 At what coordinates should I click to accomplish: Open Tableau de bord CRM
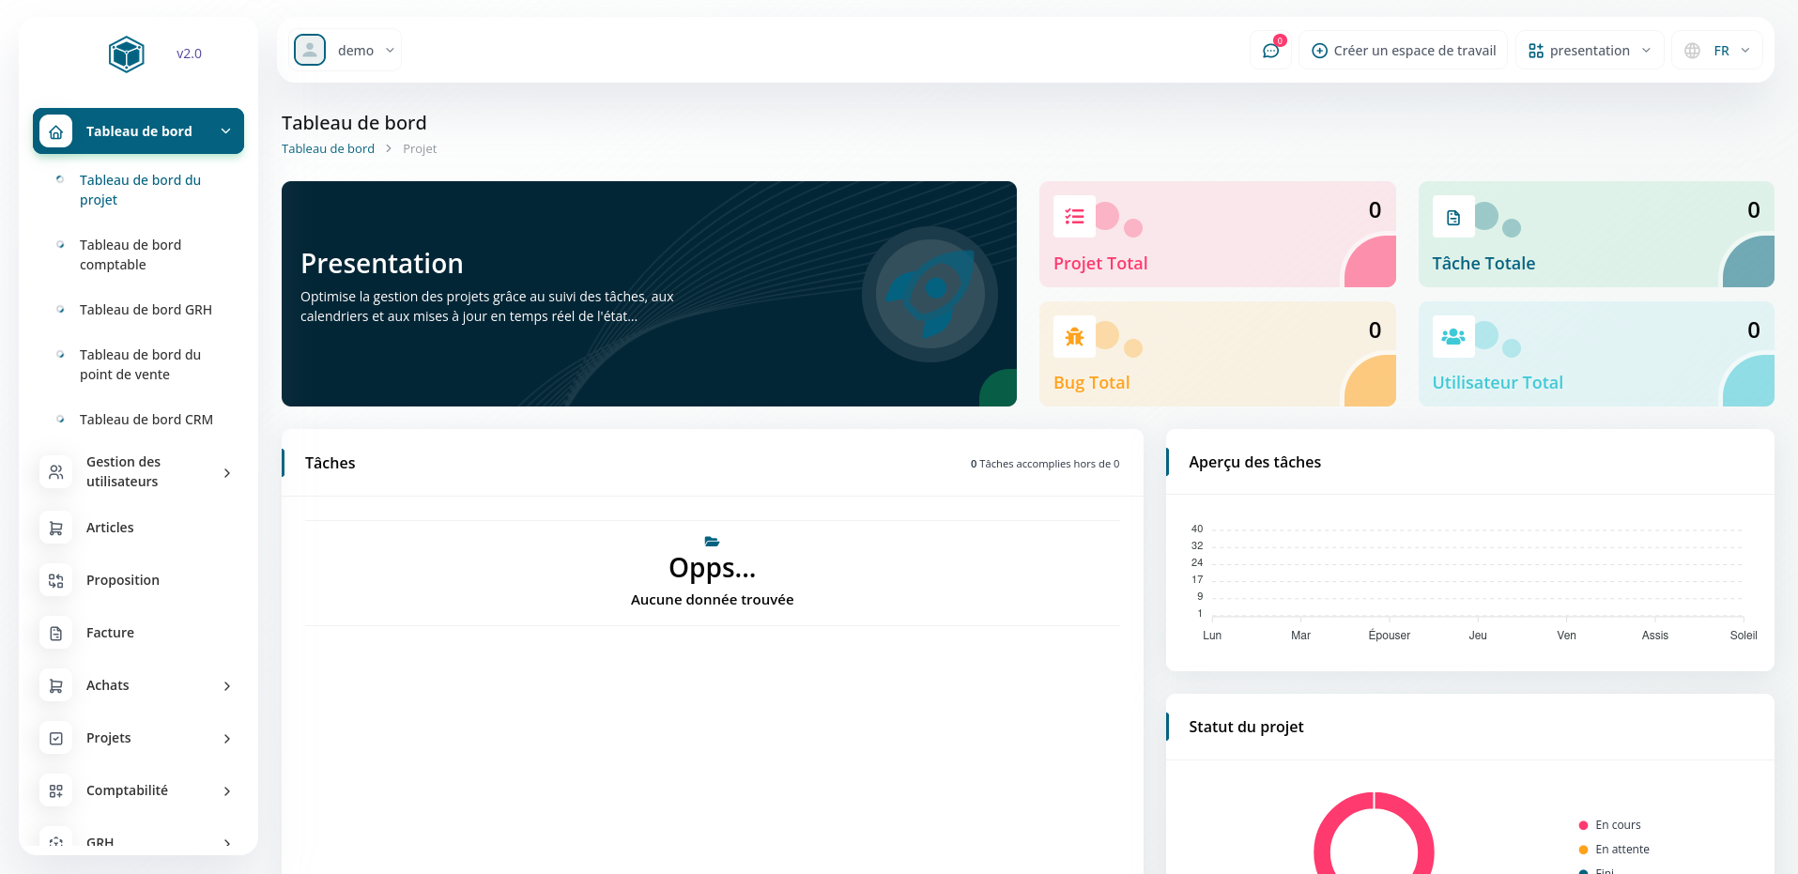[x=146, y=420]
